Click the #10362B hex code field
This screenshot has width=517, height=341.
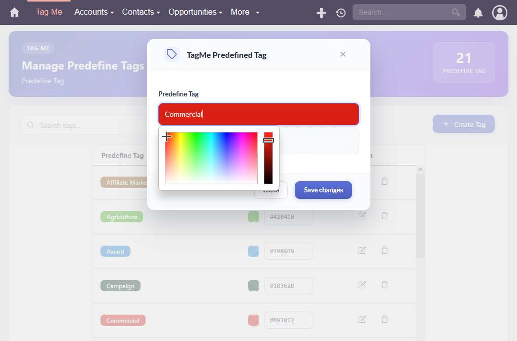(289, 286)
